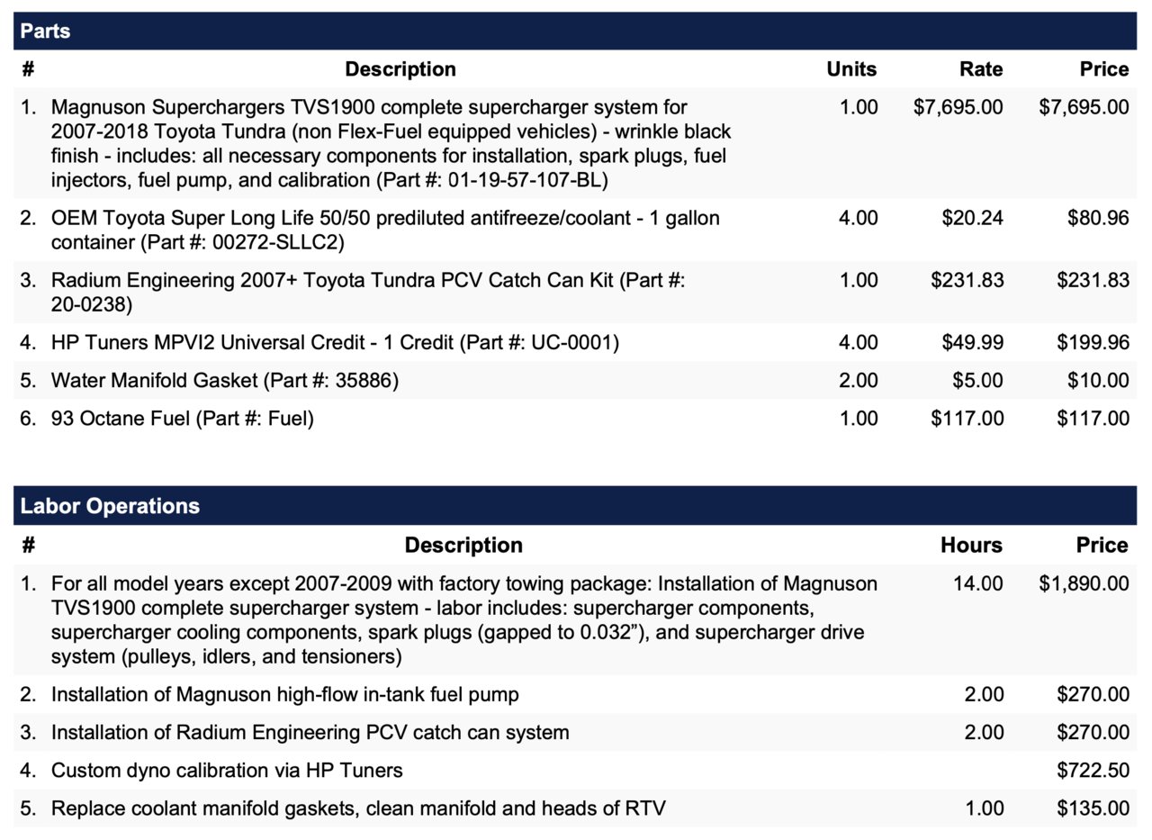Screen dimensions: 1152x840
Task: Select the Radium Engineering PCV Catch Can Kit row
Action: point(575,293)
